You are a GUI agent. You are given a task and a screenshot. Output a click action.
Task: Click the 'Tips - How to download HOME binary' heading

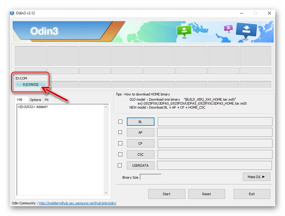(143, 94)
